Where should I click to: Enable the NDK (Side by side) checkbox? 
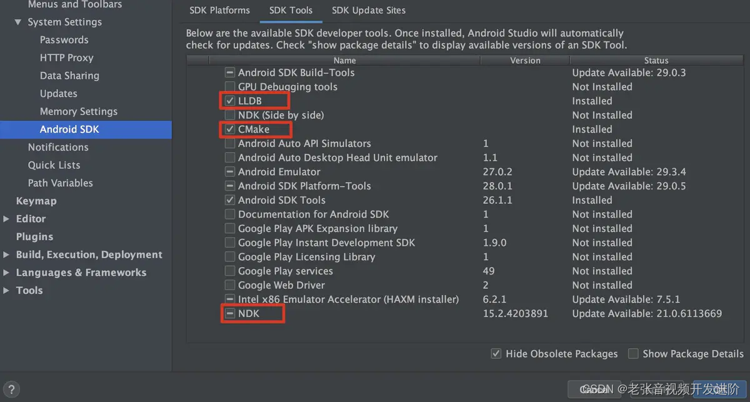pyautogui.click(x=229, y=115)
